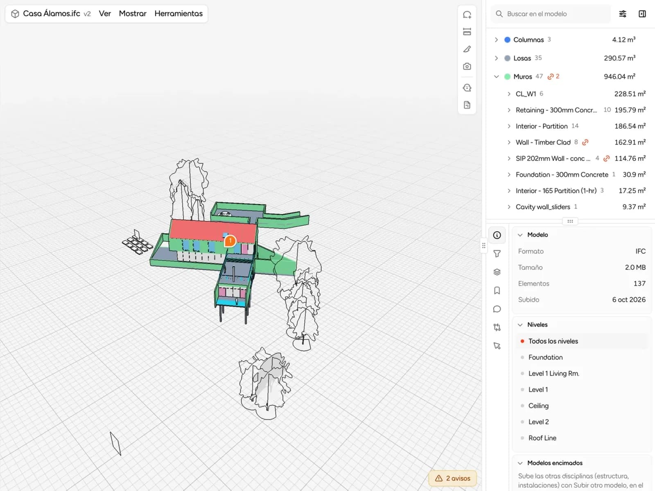Viewport: 655px width, 491px height.
Task: Open the Mostrar menu
Action: 133,14
